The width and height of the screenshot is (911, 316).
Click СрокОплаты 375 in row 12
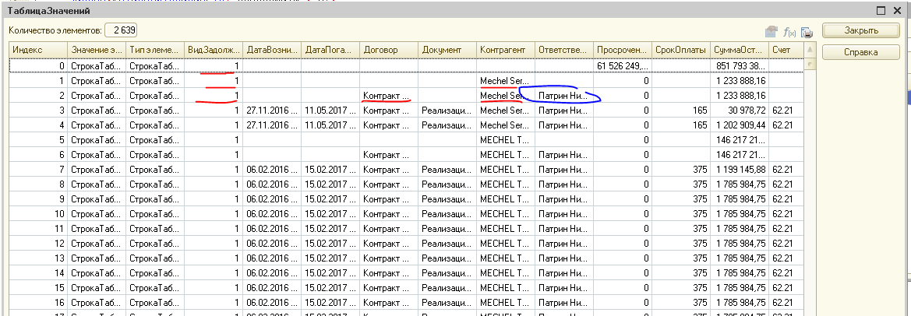[x=681, y=244]
